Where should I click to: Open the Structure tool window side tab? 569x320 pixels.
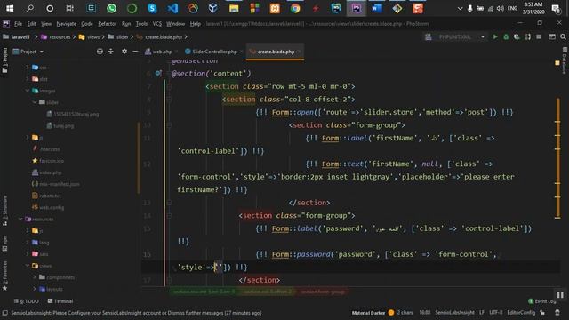point(4,211)
